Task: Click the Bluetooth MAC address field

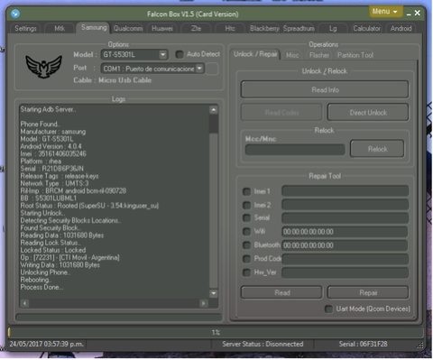Action: [x=345, y=245]
